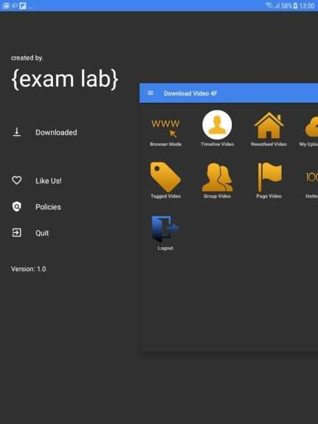This screenshot has height=424, width=318.
Task: Tap the Group Video label
Action: tap(217, 196)
